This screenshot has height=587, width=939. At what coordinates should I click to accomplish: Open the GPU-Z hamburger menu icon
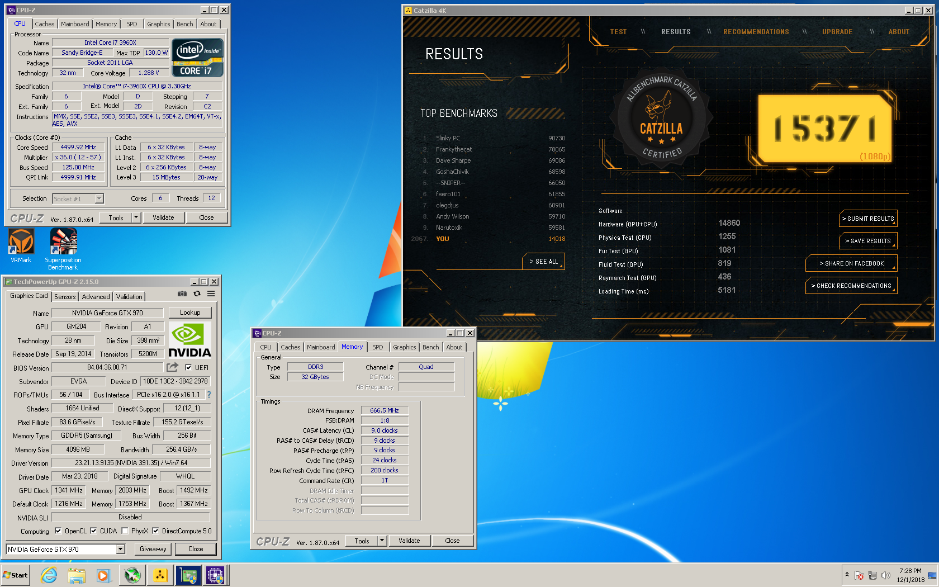click(211, 293)
